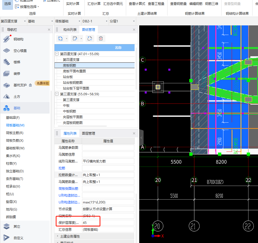Viewport: 258px width, 243px height.
Task: Open the 基坑支护 module icon
Action: [x=7, y=85]
